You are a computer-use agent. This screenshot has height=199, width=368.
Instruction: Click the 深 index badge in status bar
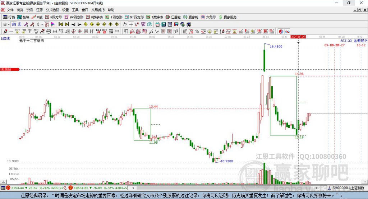click(71, 188)
